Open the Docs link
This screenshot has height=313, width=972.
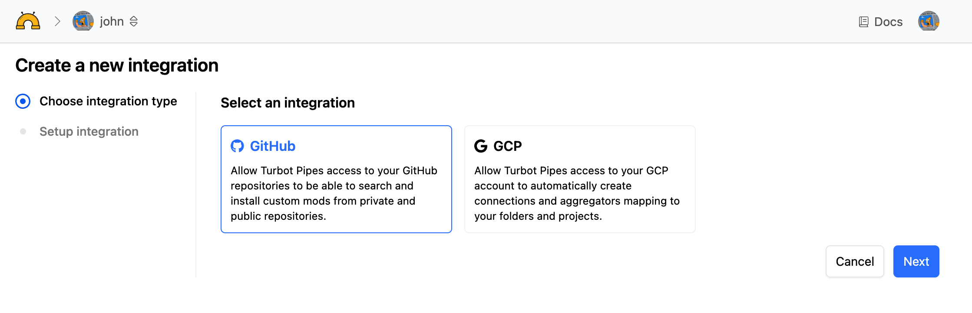888,22
